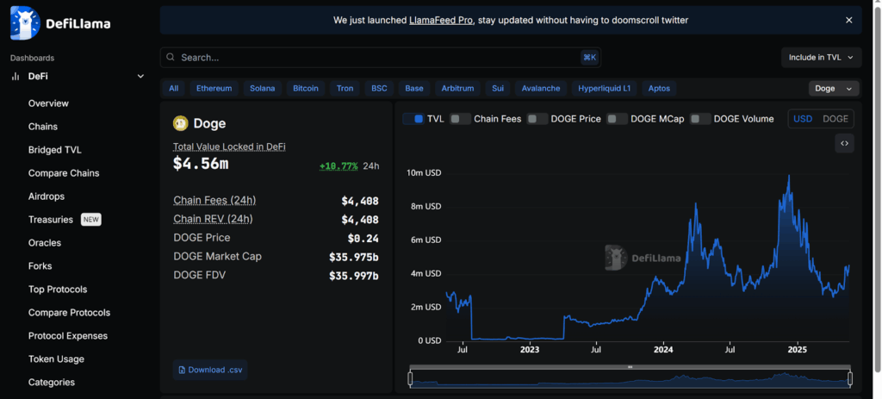Image resolution: width=882 pixels, height=399 pixels.
Task: Open the LlamaFeed Pro link
Action: click(441, 21)
